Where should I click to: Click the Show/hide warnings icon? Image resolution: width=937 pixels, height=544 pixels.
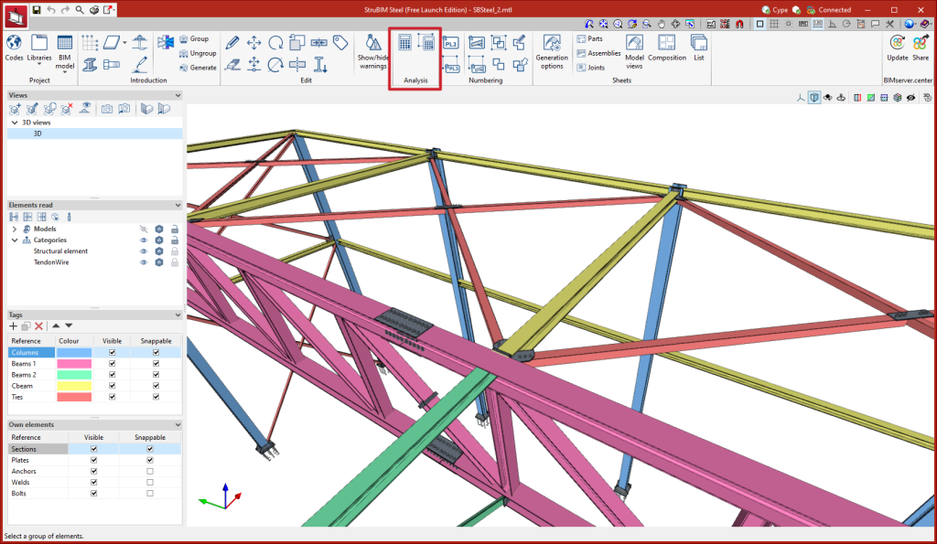click(x=373, y=51)
